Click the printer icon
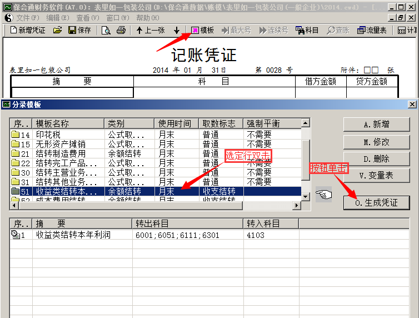This screenshot has height=318, width=419. [x=121, y=30]
